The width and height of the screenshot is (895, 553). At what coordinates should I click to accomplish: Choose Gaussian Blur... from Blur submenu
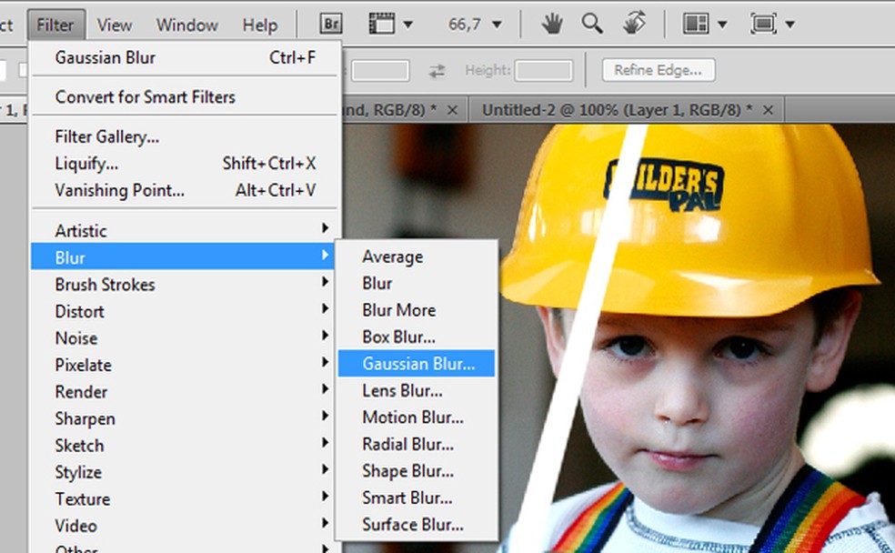tap(417, 363)
